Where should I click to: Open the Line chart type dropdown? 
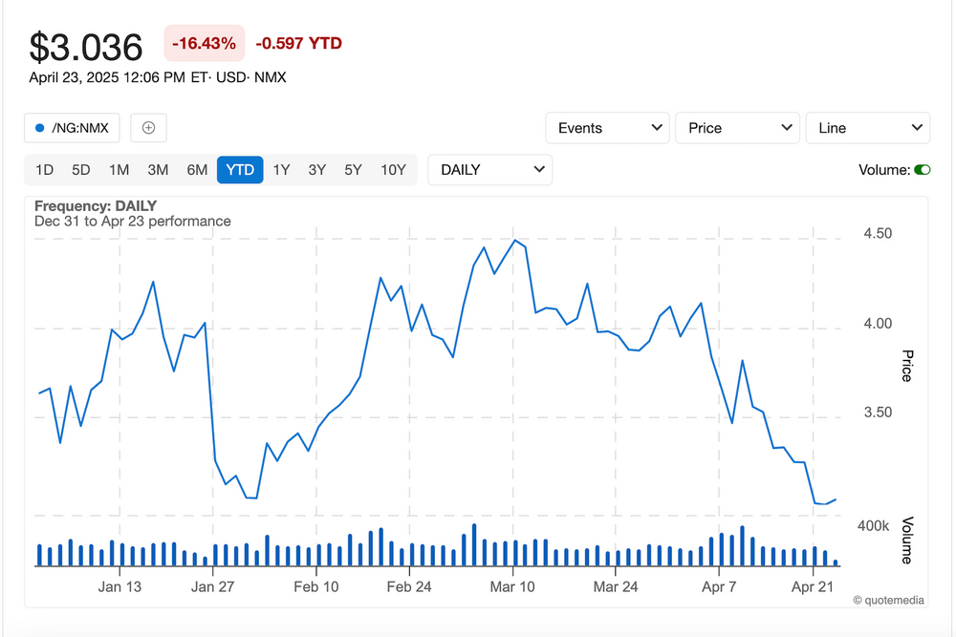tap(867, 128)
